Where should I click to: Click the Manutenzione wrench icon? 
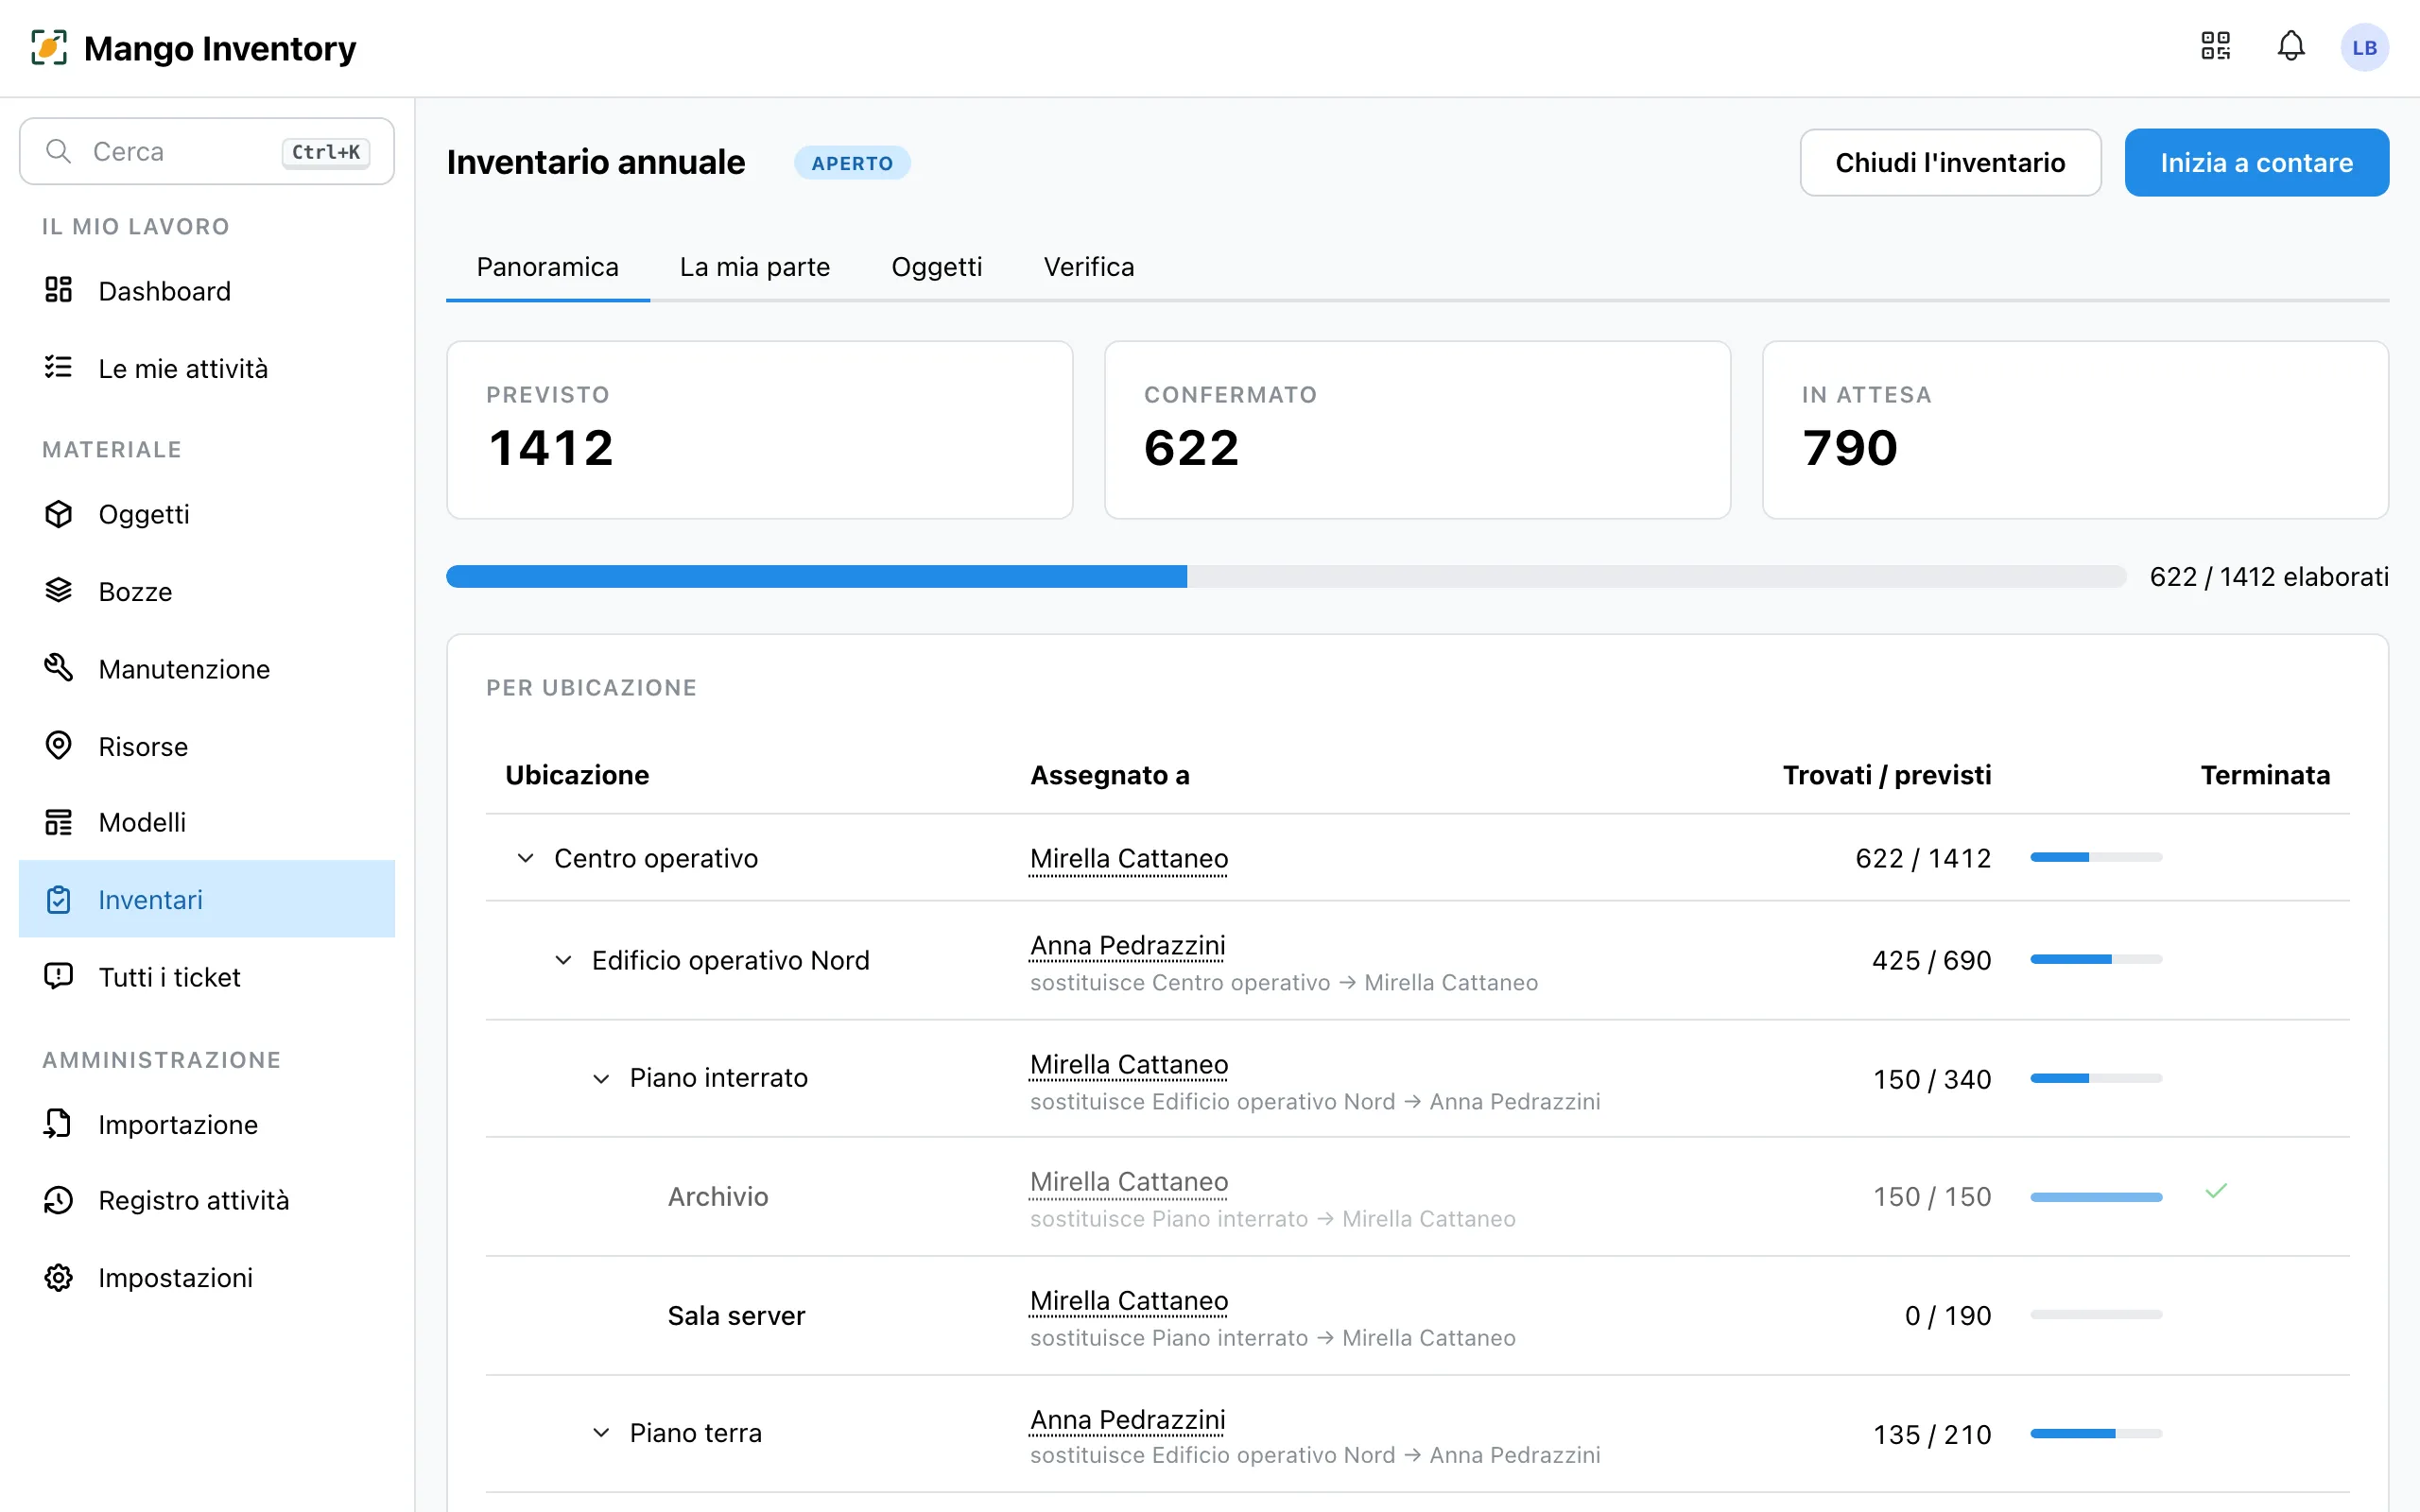58,667
